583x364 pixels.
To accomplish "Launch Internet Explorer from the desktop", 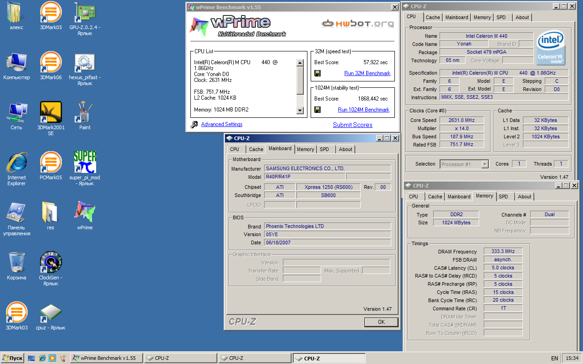I will 16,163.
